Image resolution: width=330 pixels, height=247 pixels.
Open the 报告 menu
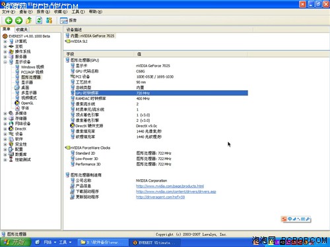tap(43, 12)
